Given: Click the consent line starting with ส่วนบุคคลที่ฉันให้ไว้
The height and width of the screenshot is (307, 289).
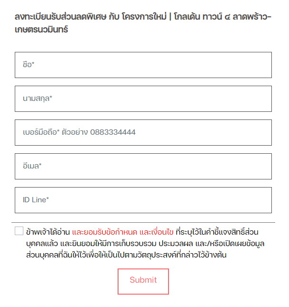Looking at the screenshot, I should click(x=126, y=255).
